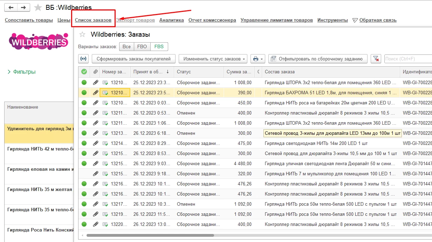Click Отфильтровать по сборочному заданию button

coord(317,59)
